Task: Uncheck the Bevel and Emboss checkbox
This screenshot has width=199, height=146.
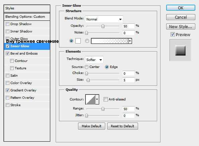Action: point(7,53)
